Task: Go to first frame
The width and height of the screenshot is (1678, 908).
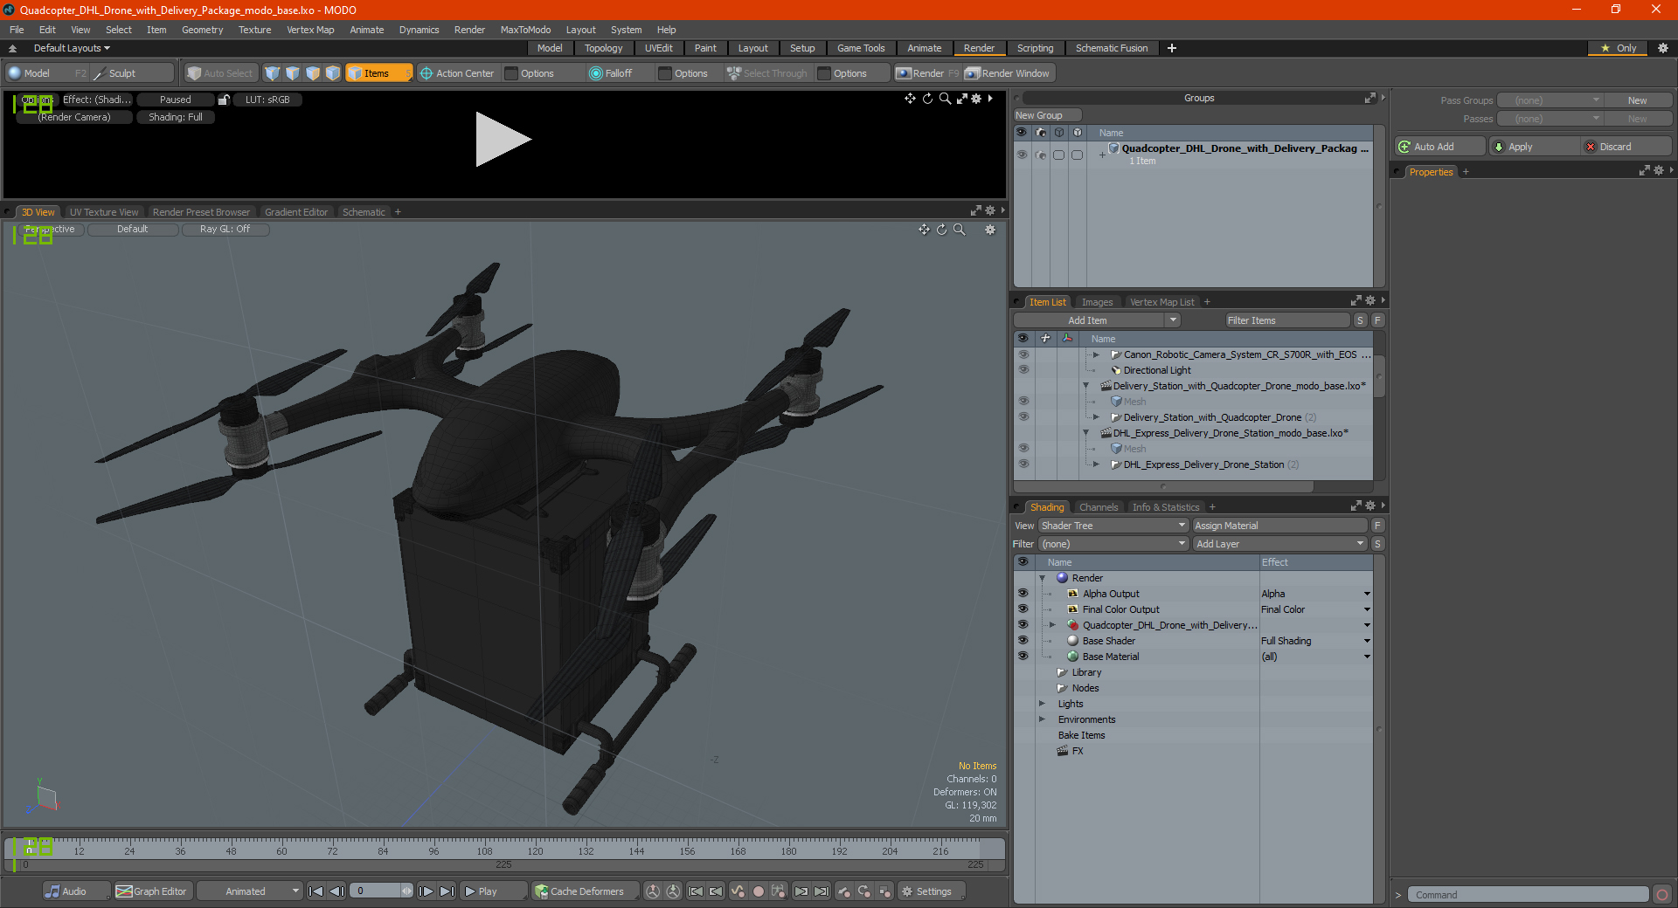Action: [x=316, y=891]
